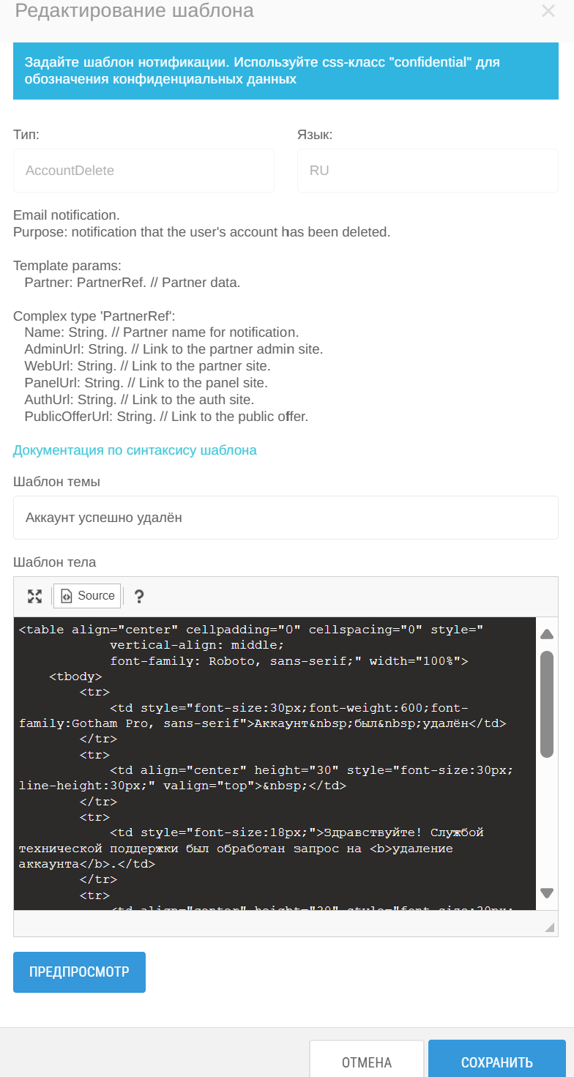Click the ОТМЕНА cancel button
Screen dimensions: 574x1077
(x=367, y=1061)
